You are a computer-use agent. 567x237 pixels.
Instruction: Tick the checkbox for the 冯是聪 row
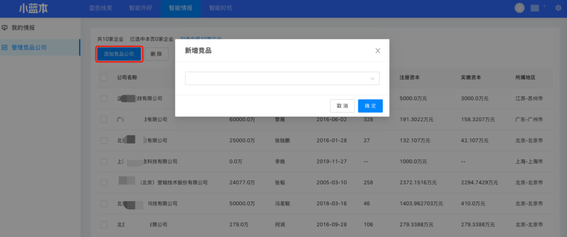coord(104,204)
